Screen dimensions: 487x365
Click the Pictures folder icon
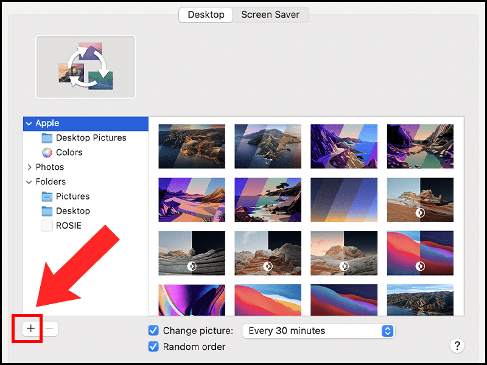click(x=47, y=196)
